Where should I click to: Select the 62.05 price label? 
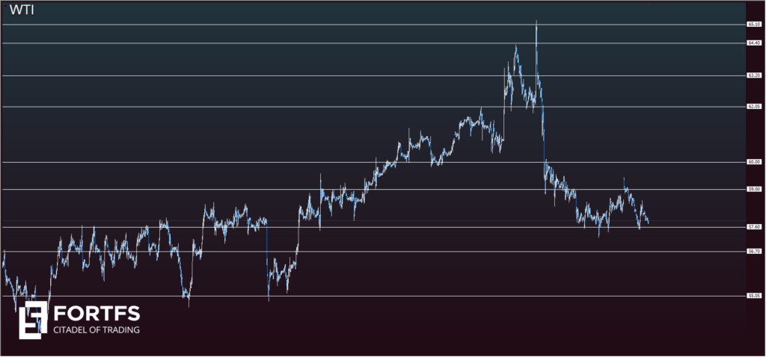click(754, 107)
